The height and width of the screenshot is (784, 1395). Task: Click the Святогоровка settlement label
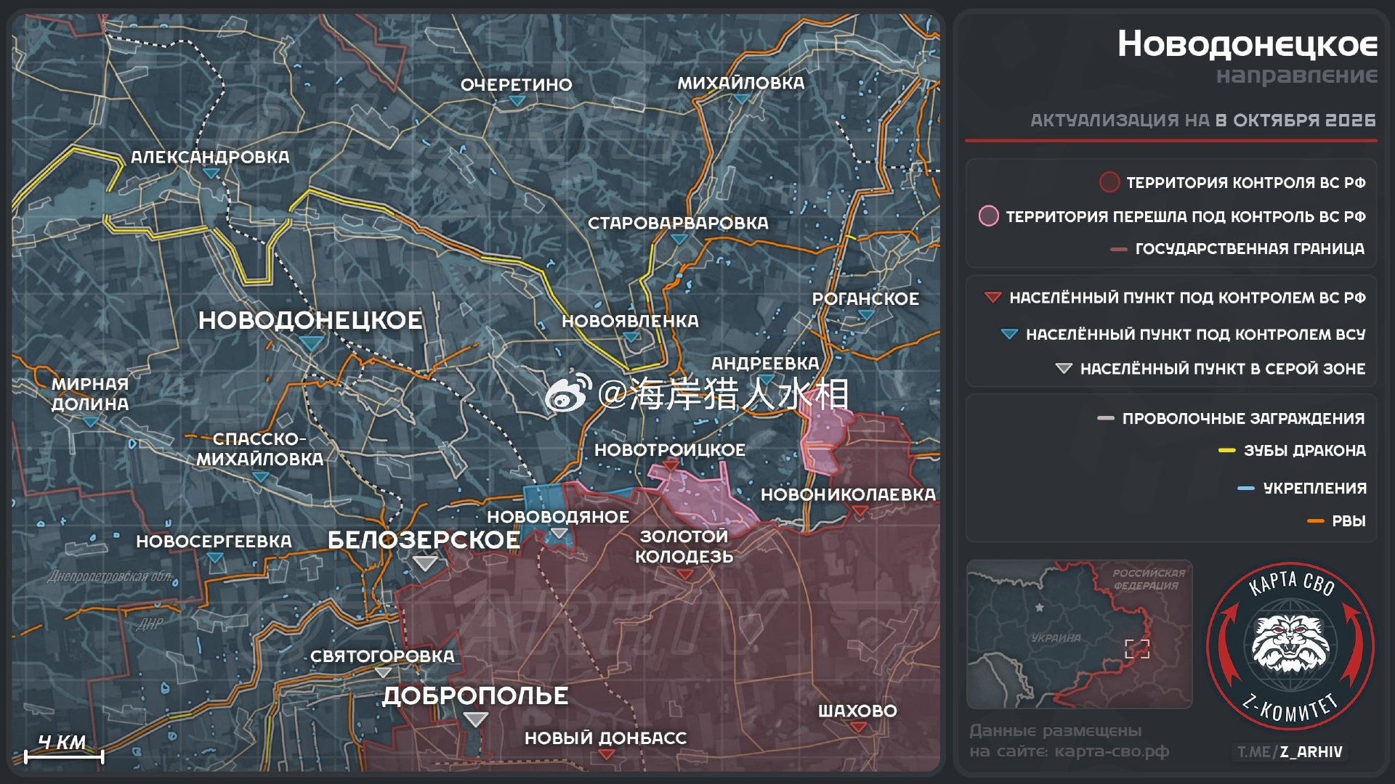click(x=382, y=656)
